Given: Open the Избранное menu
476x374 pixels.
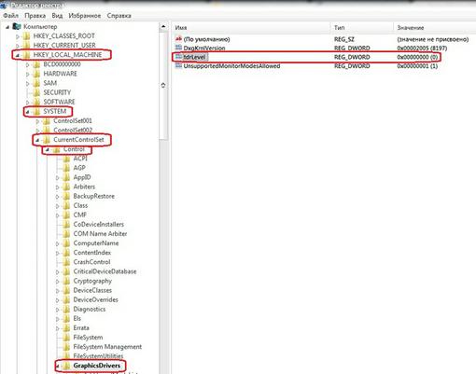Looking at the screenshot, I should click(85, 16).
